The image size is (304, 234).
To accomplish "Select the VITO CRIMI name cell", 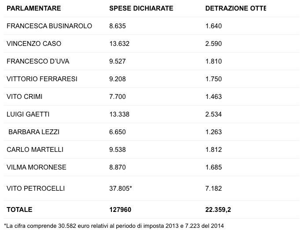I will (x=24, y=97).
